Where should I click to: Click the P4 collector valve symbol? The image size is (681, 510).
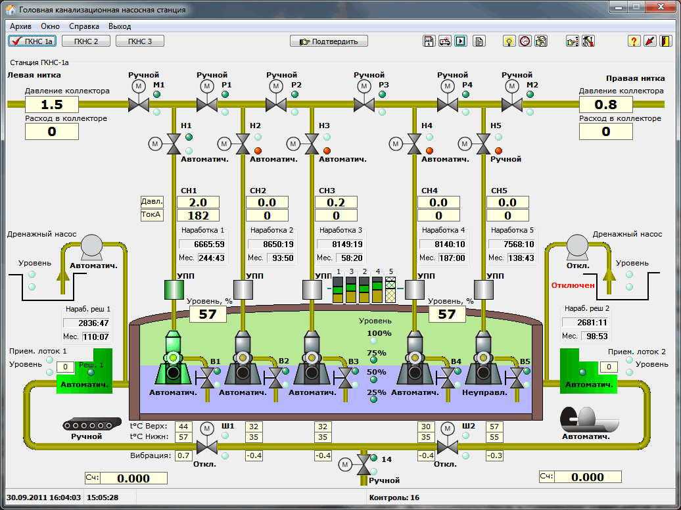pos(448,104)
